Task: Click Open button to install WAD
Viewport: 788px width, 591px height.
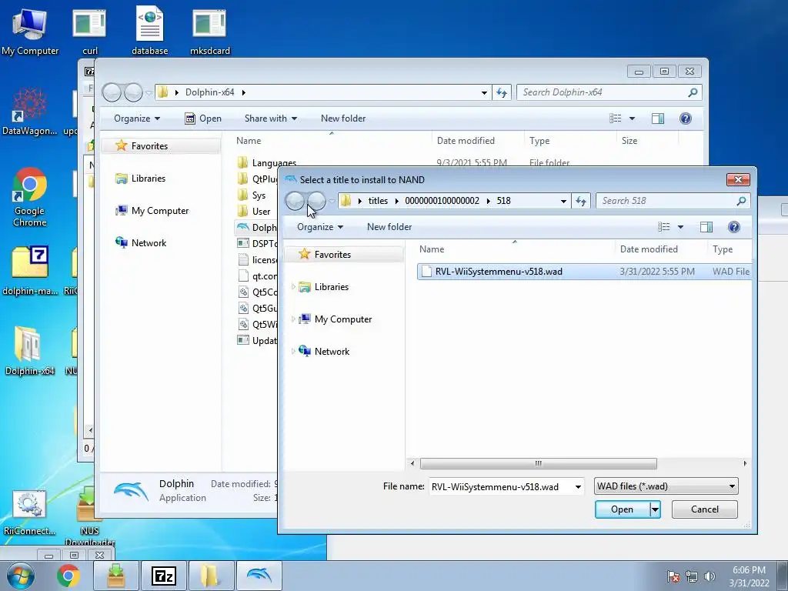Action: tap(622, 509)
